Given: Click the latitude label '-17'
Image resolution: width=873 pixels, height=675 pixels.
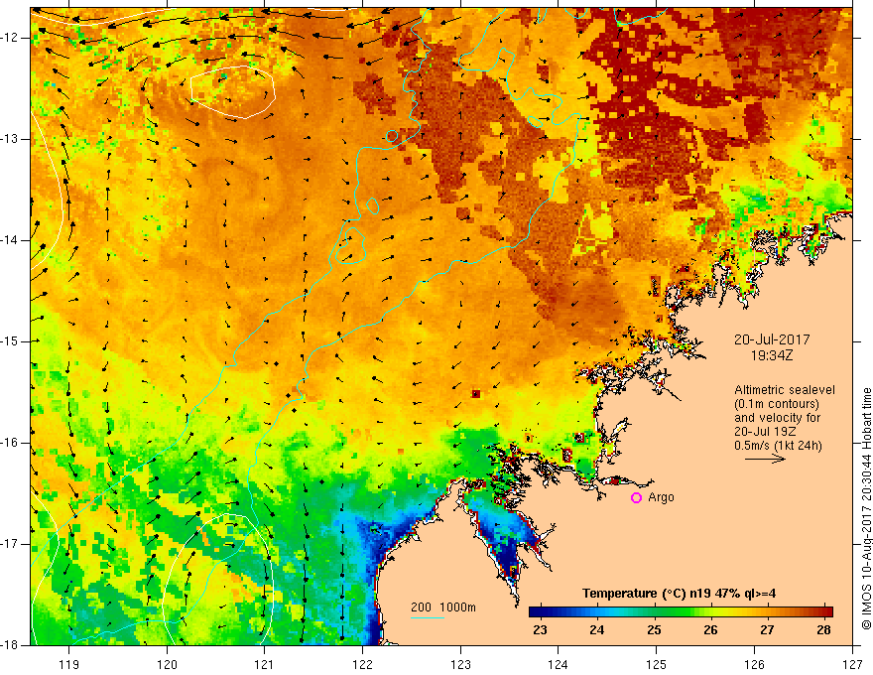Looking at the screenshot, I should pyautogui.click(x=10, y=544).
